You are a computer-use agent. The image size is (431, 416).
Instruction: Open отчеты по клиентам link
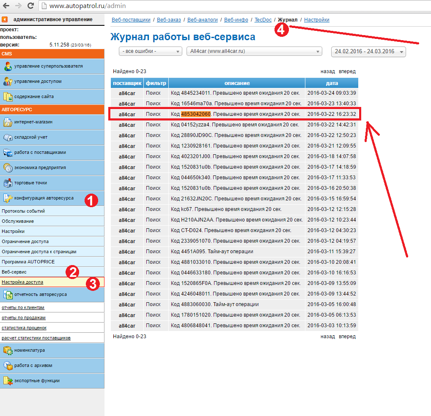pos(23,307)
